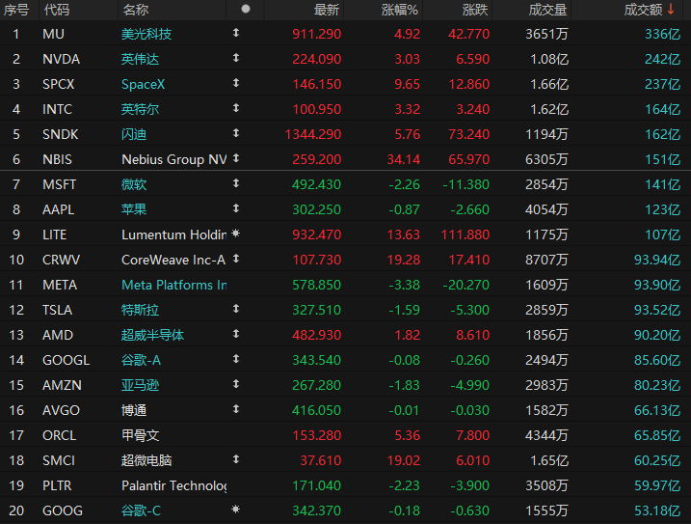Click the star-shaped marker in Lumentum row

tap(236, 234)
